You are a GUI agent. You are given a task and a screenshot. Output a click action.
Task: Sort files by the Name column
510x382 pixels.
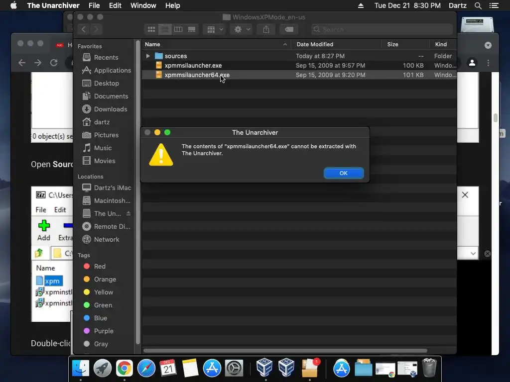(x=216, y=44)
